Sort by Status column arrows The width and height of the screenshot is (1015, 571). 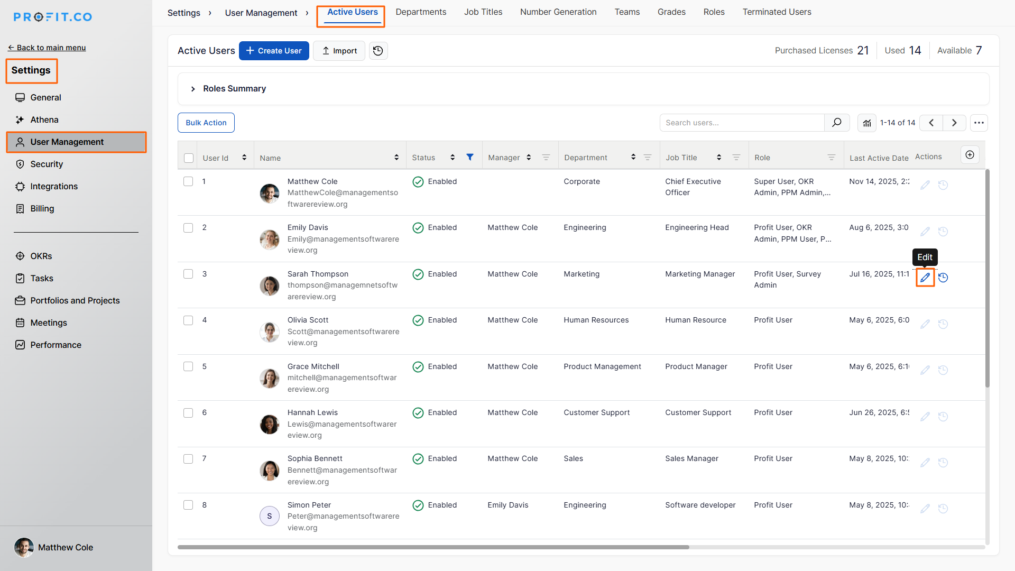click(453, 158)
